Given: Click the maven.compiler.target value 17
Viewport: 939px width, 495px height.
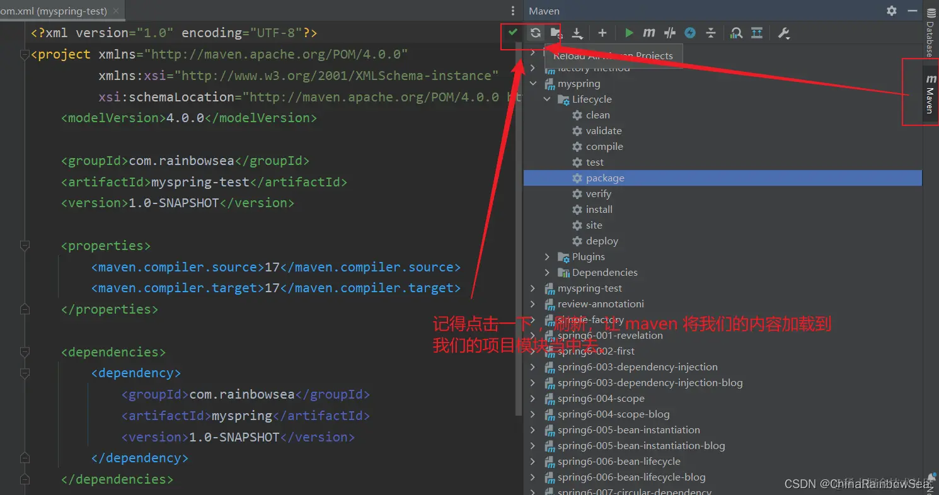Looking at the screenshot, I should coord(272,288).
